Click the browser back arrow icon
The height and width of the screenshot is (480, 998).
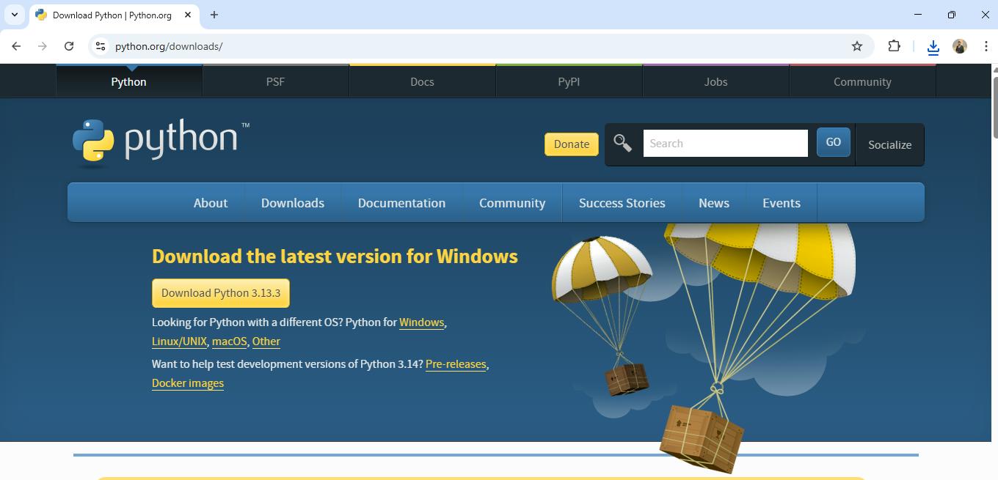(16, 46)
